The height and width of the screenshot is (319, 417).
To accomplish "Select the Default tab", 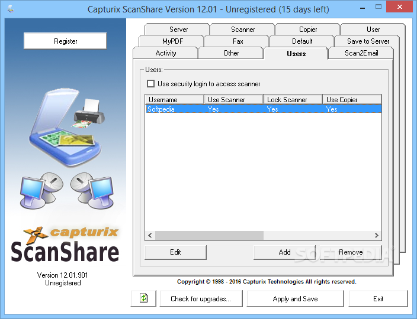I will click(x=302, y=41).
